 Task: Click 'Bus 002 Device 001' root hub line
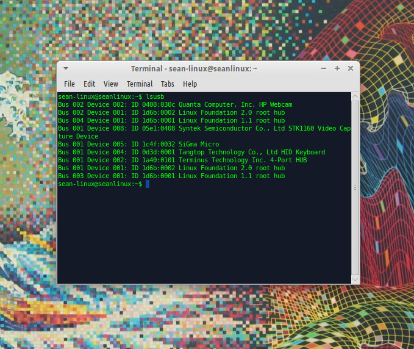[171, 112]
